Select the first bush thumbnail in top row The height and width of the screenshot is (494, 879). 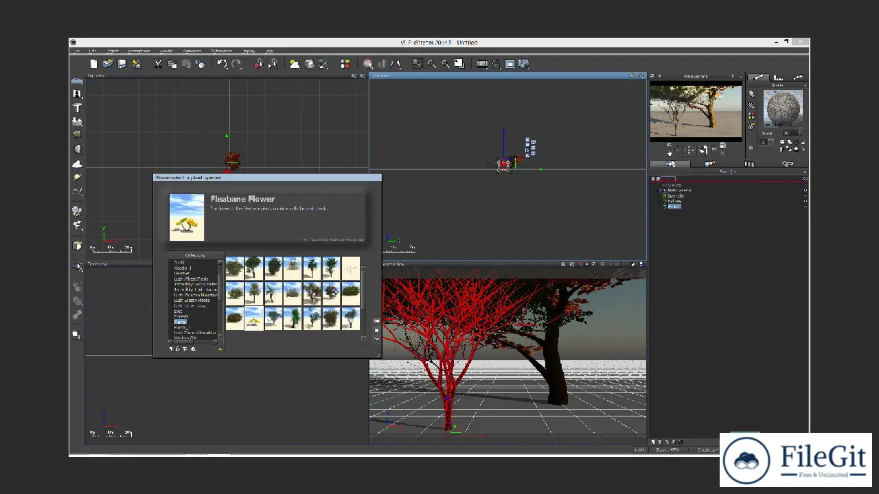pyautogui.click(x=235, y=268)
